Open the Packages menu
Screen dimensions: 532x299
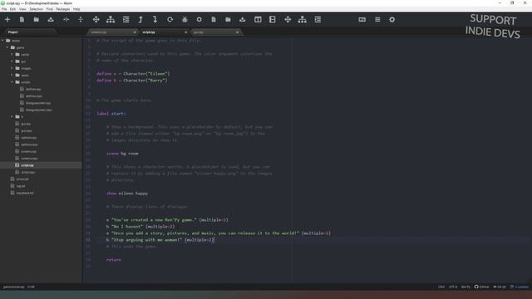pyautogui.click(x=63, y=9)
